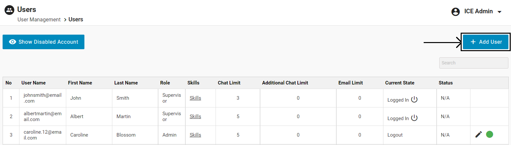Click power icon beside Albert's Logged In state
The height and width of the screenshot is (145, 511).
point(414,118)
